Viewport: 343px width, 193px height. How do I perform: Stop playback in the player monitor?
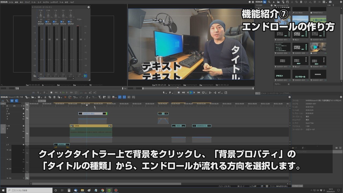[x=51, y=92]
